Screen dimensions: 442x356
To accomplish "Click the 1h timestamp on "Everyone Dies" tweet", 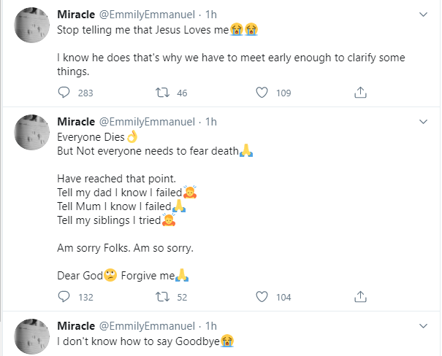I will point(213,120).
